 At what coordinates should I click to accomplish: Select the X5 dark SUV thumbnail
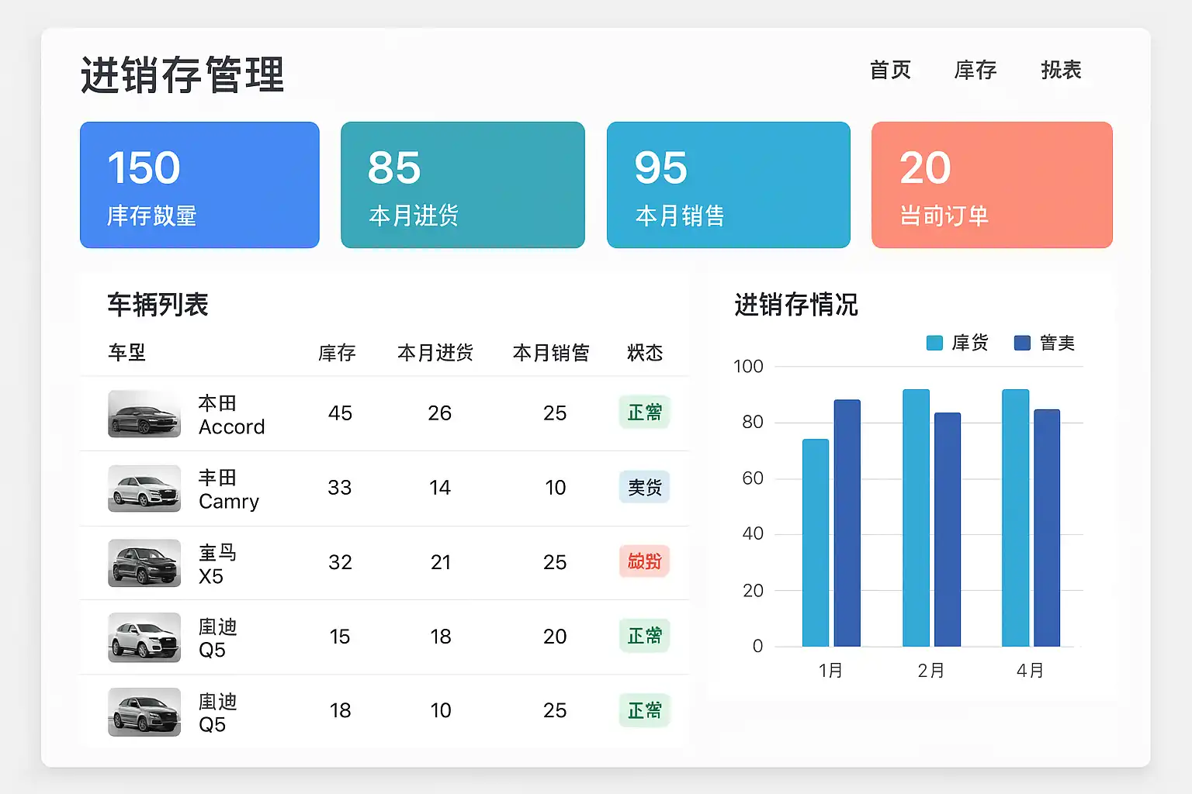[x=144, y=563]
